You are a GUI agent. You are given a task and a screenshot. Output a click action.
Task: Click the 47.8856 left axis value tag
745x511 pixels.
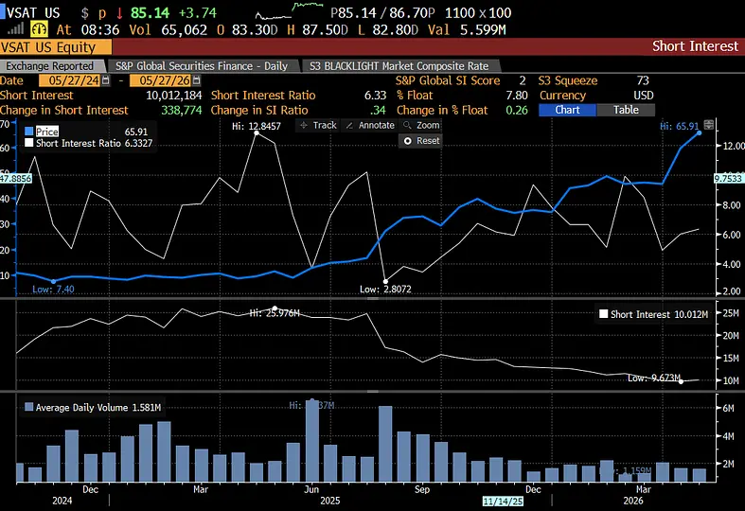click(16, 179)
